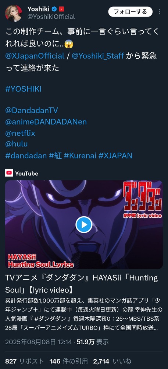Visit the @animeDANDADANen account link
Viewport: 168px width, 369px height.
coord(46,122)
